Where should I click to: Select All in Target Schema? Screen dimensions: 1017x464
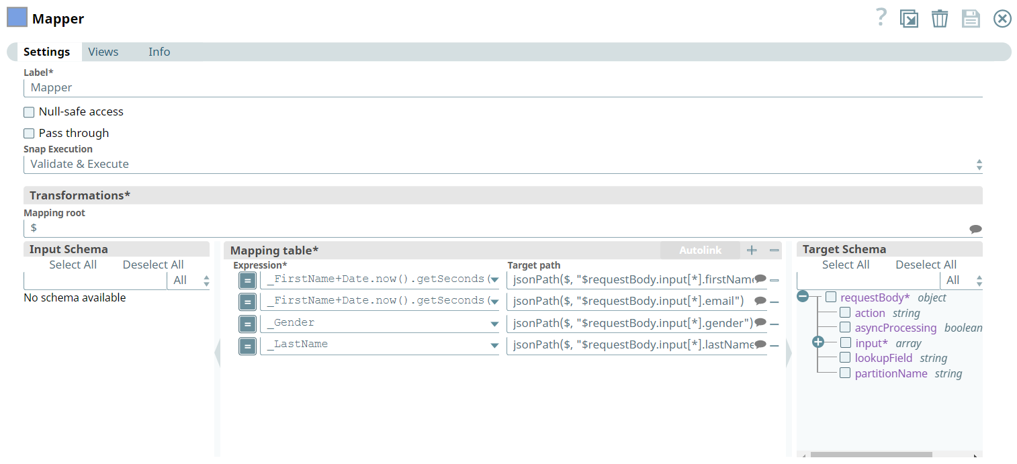pos(846,265)
